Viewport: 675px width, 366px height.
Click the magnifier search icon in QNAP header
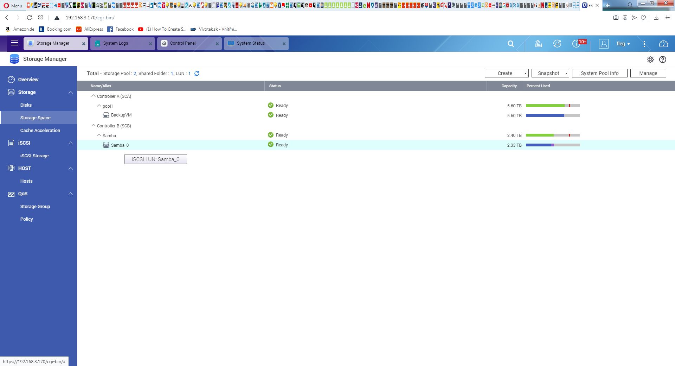coord(511,44)
